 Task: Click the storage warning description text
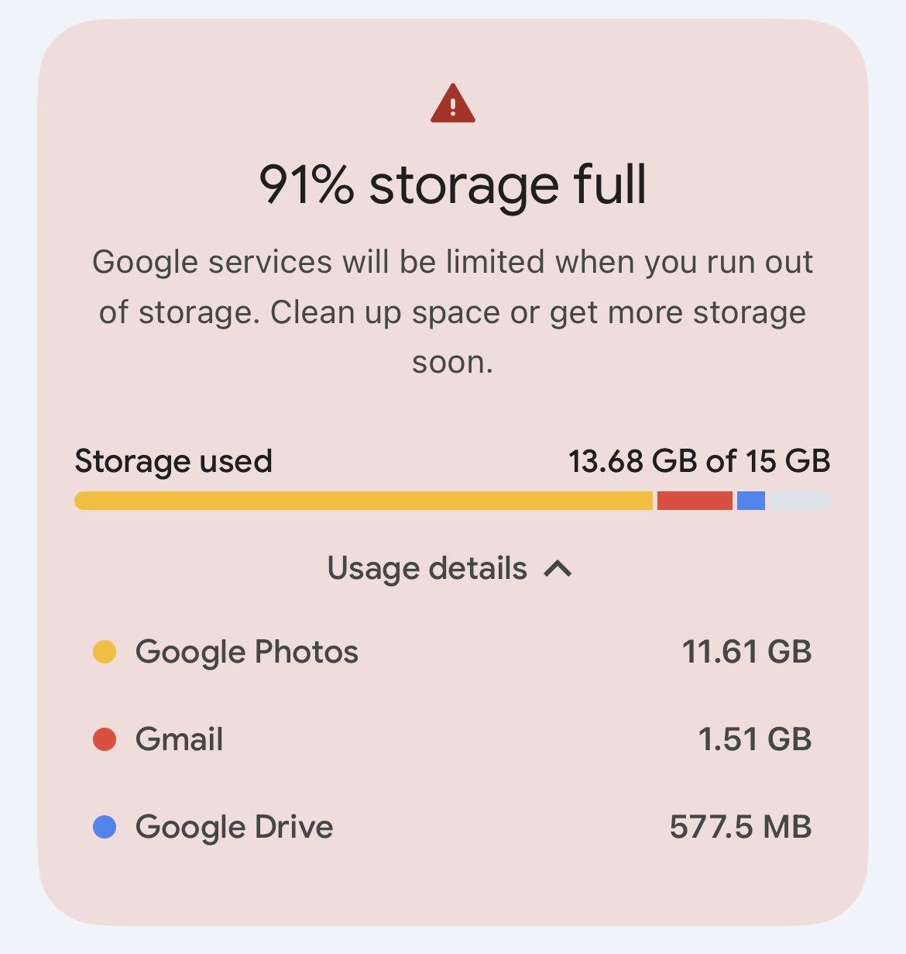[453, 312]
